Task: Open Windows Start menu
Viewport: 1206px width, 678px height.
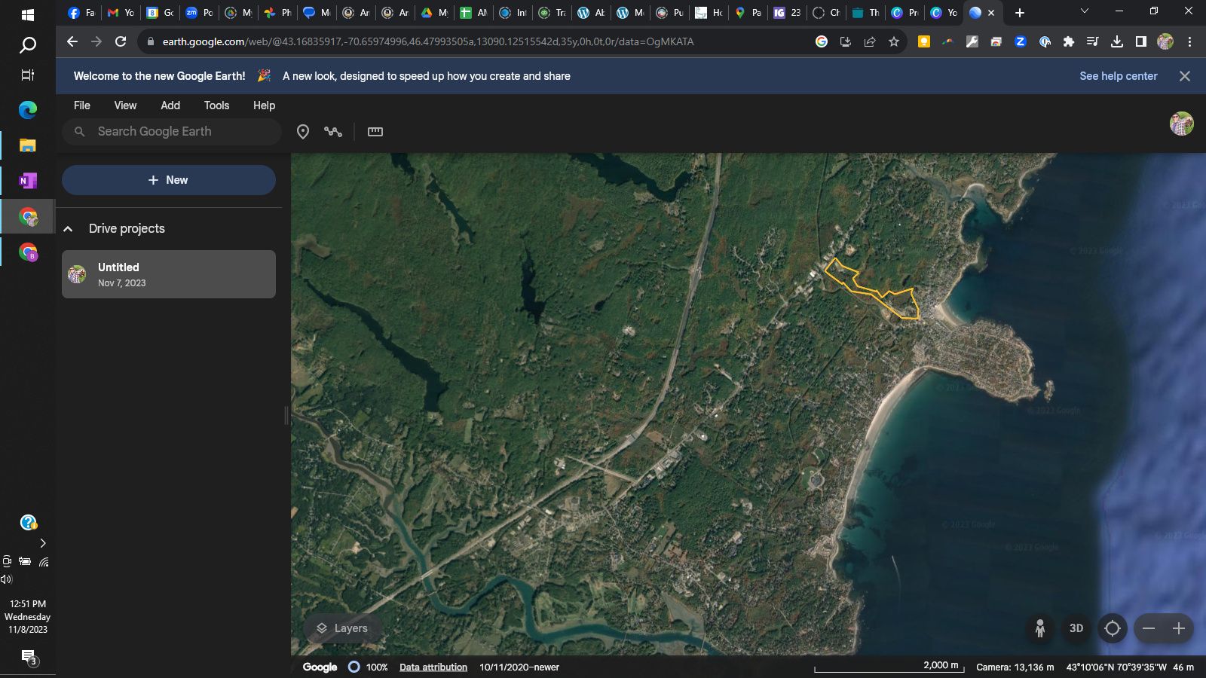Action: click(28, 14)
